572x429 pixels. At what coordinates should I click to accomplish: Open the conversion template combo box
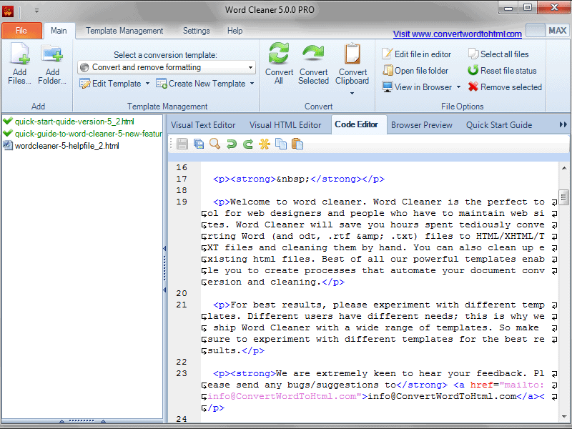click(167, 67)
